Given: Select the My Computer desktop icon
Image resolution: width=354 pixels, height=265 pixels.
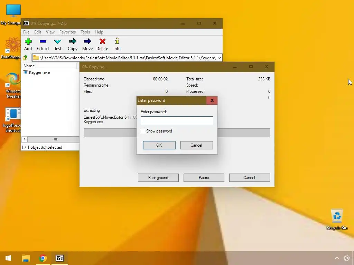Looking at the screenshot, I should click(11, 14).
